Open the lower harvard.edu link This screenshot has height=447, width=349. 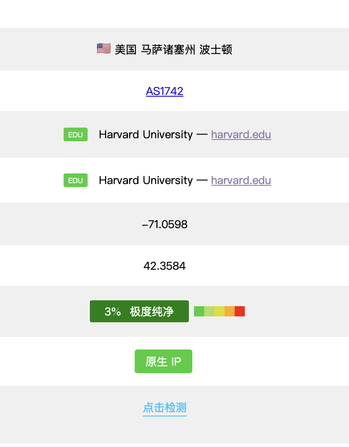pos(241,180)
